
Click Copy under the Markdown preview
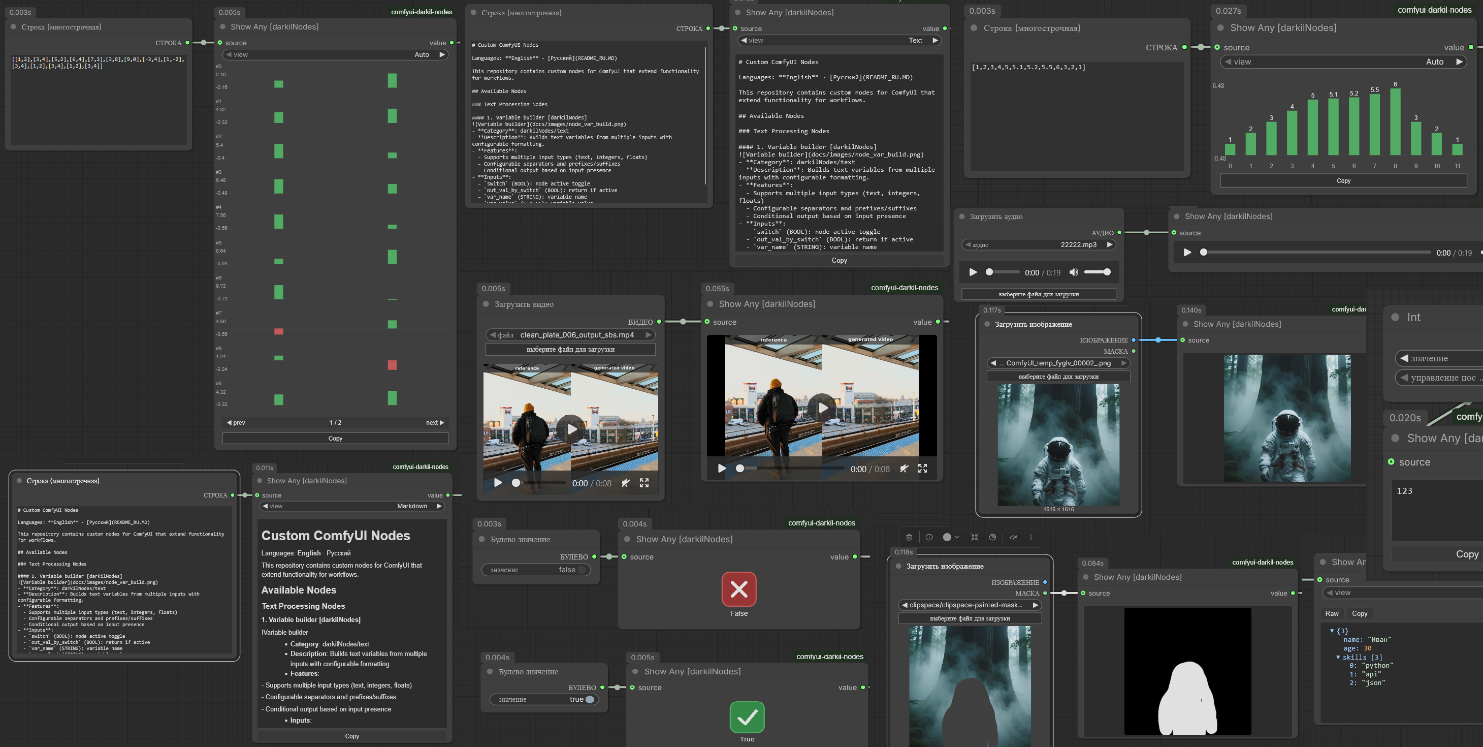352,736
